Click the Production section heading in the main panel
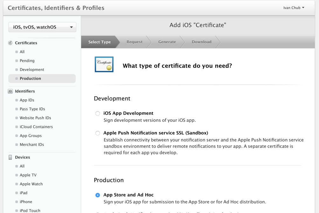319x213 pixels. click(109, 180)
